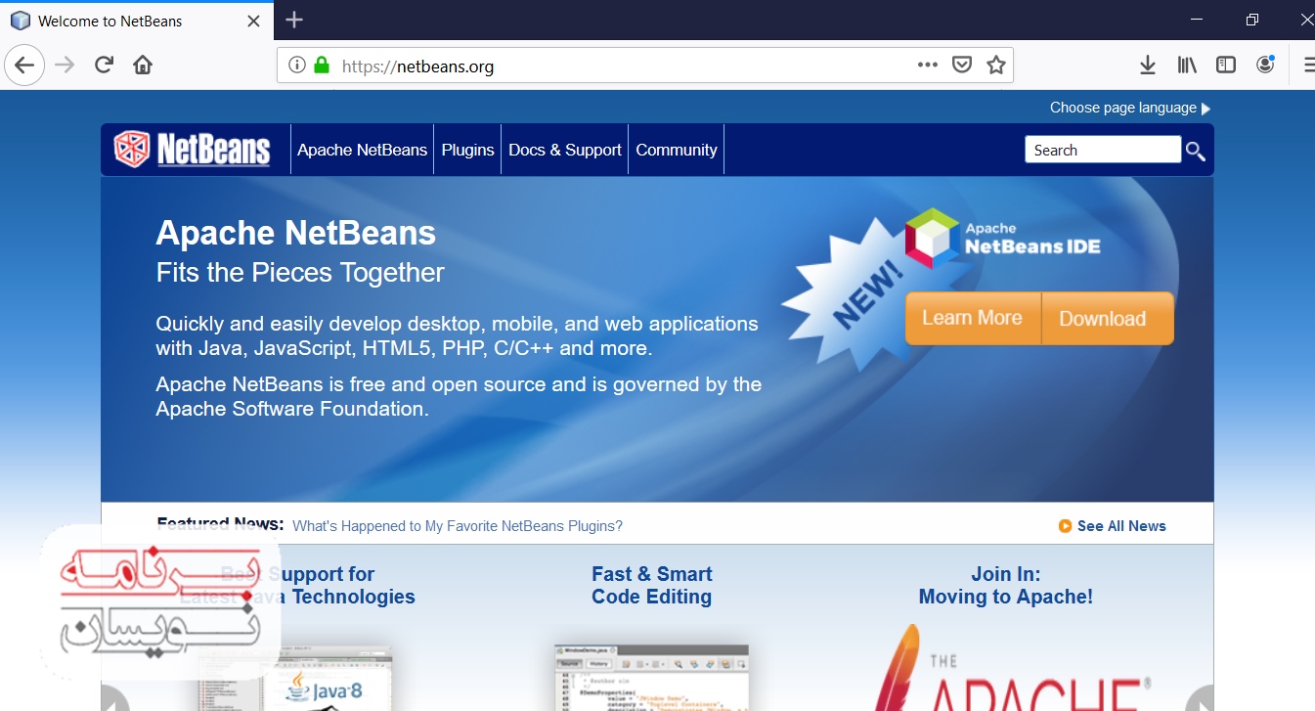Open the Library bookmarks and history icon
Image resolution: width=1315 pixels, height=711 pixels.
pyautogui.click(x=1187, y=66)
